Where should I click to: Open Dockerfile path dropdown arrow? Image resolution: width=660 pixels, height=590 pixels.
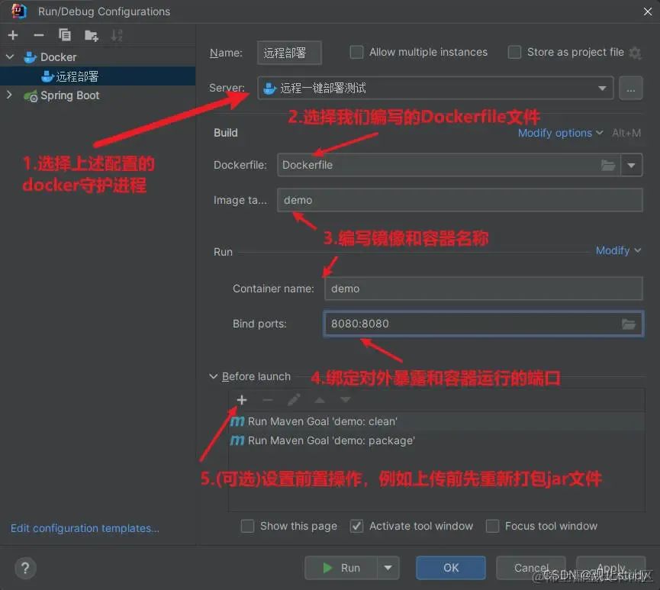coord(631,165)
